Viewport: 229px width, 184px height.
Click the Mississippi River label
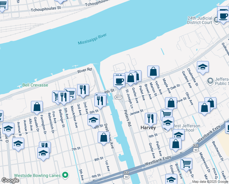coord(92,39)
